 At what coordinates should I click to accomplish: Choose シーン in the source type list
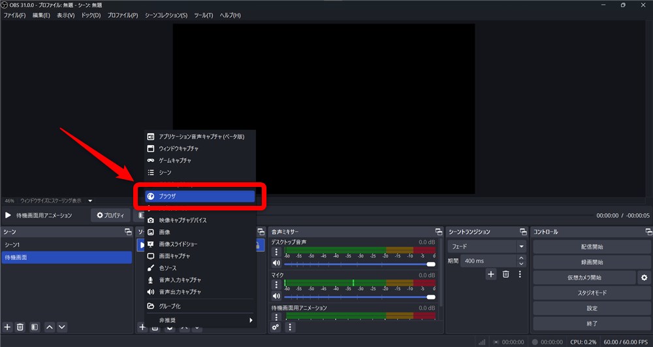200,173
